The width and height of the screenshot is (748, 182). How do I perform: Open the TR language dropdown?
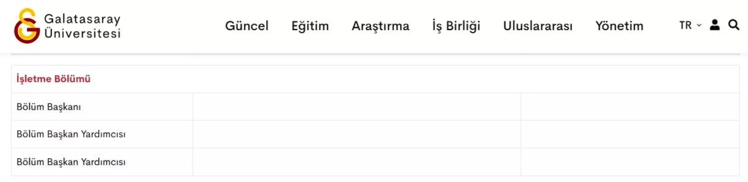[x=690, y=26]
